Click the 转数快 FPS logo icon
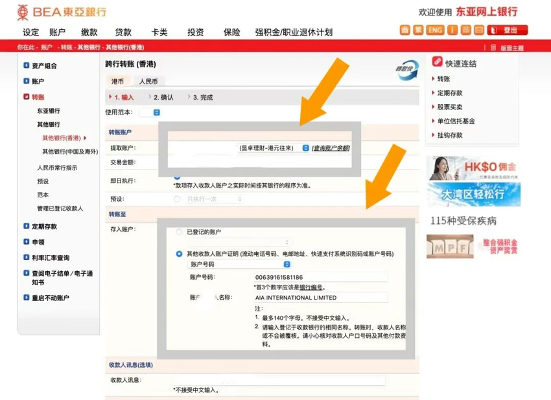The image size is (551, 400). point(407,71)
